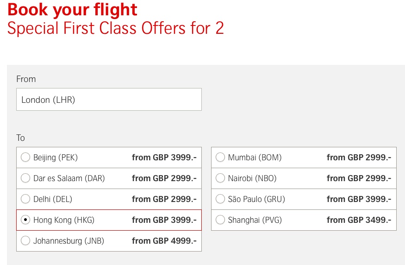Select the Mumbai (BOM) radio button
The image size is (405, 265).
click(220, 158)
